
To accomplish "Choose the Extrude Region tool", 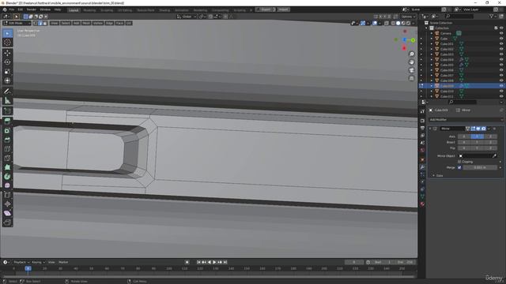I will pos(7,121).
